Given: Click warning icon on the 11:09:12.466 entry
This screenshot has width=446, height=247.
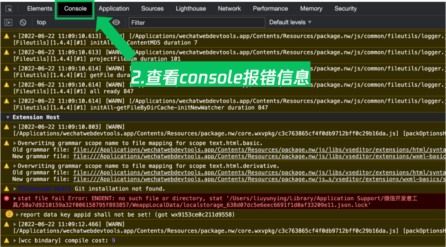Looking at the screenshot, I should click(6, 224).
